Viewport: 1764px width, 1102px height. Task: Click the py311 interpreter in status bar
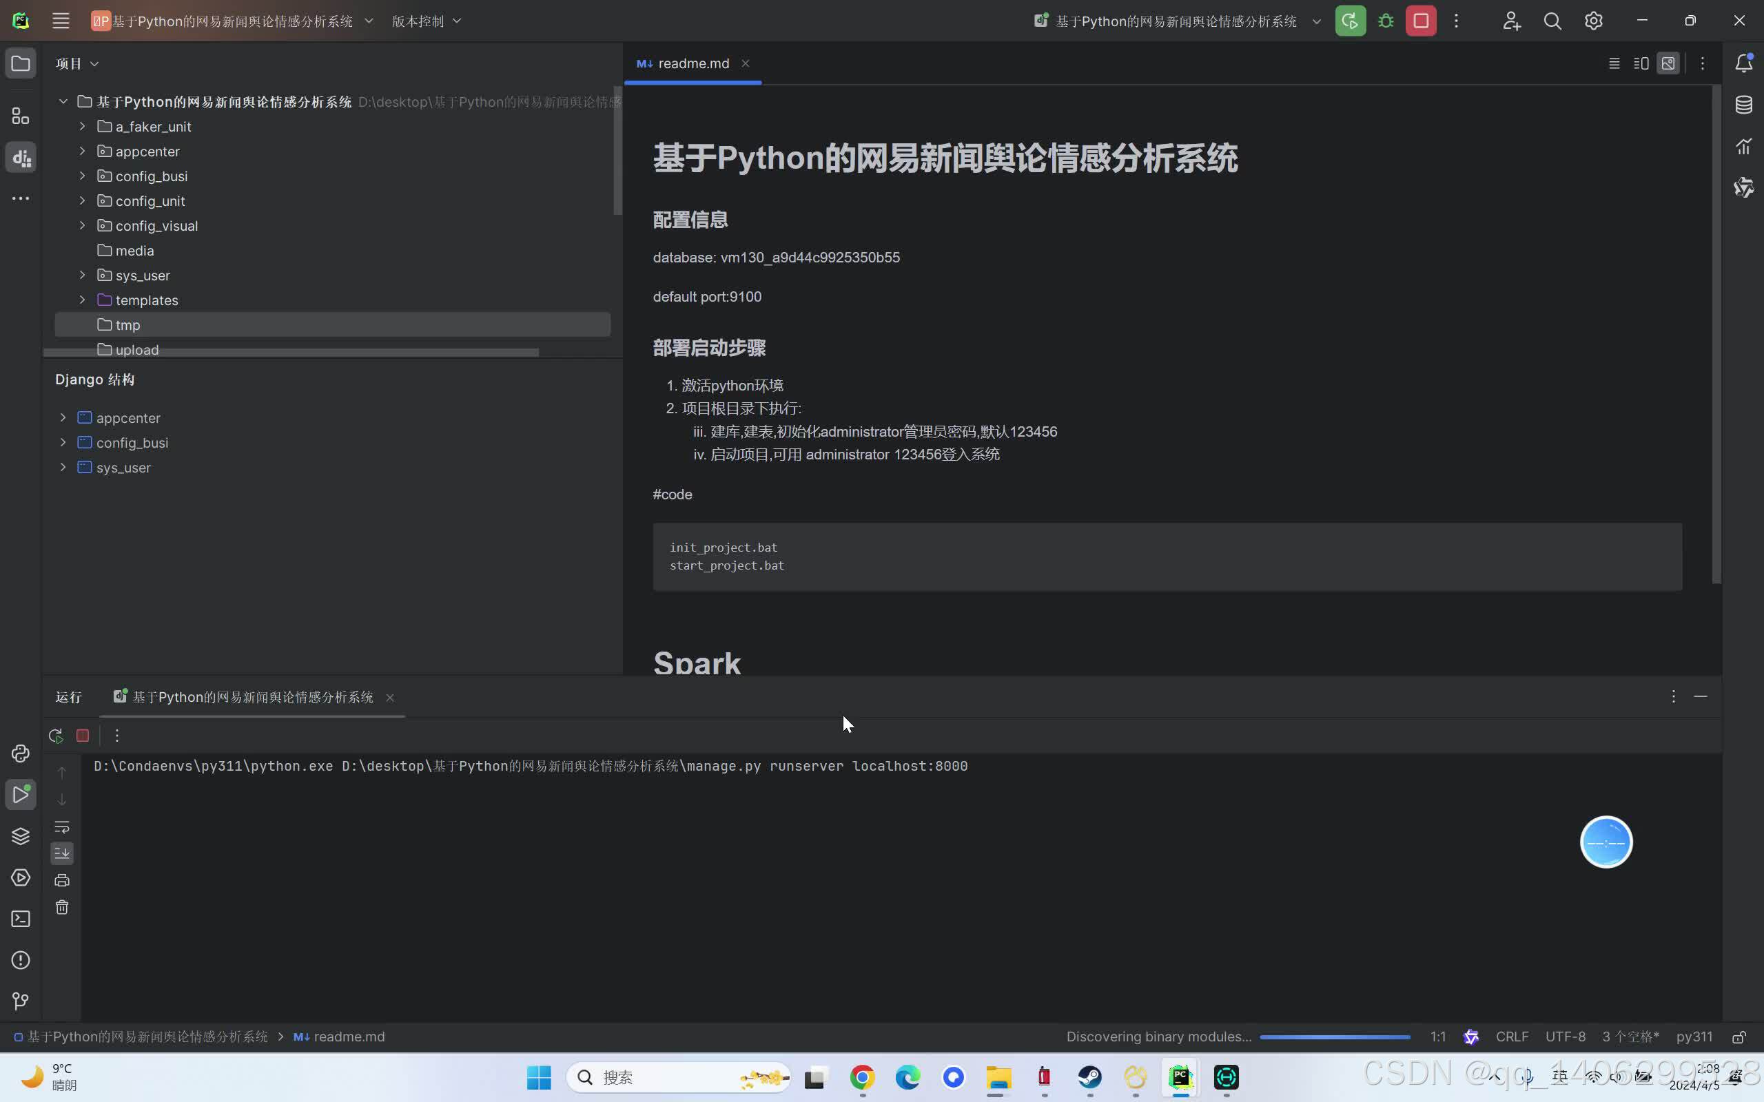coord(1694,1037)
